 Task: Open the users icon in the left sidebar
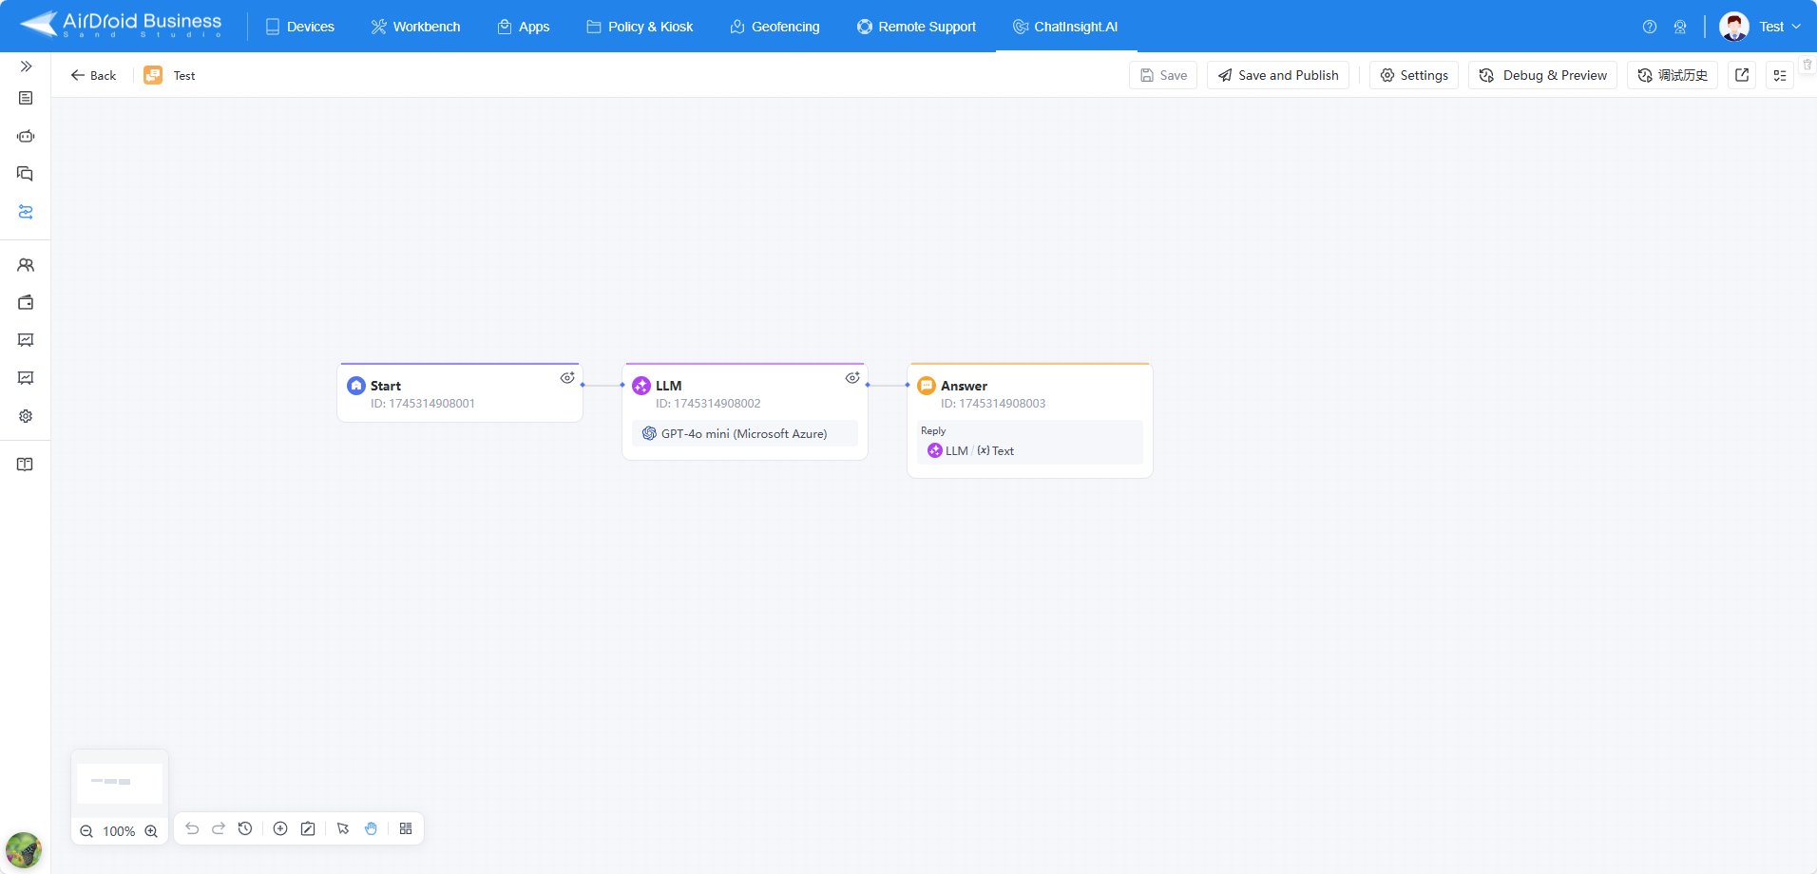[26, 265]
